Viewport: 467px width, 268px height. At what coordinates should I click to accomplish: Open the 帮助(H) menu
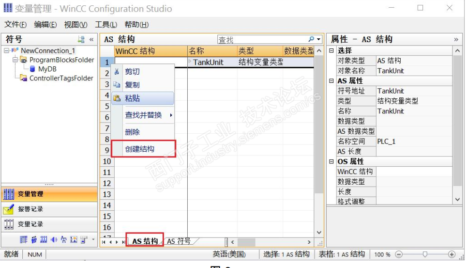coord(136,24)
